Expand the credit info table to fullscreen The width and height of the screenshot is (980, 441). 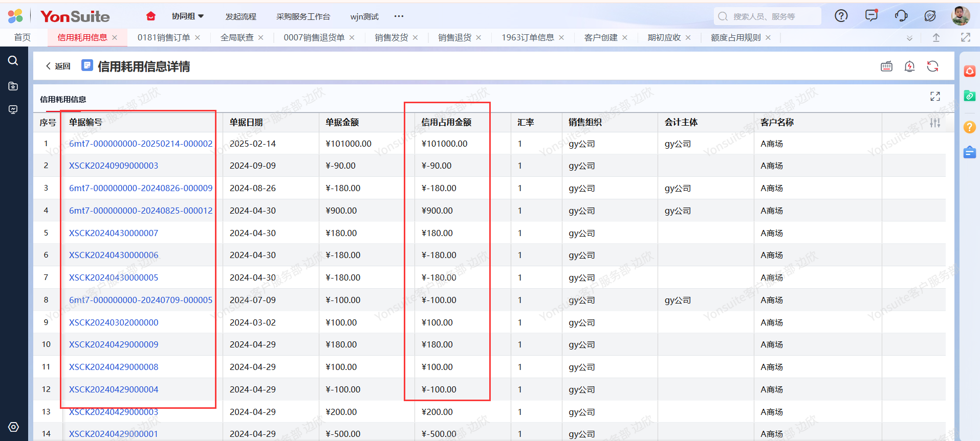point(935,97)
